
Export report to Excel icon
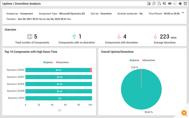(175, 4)
